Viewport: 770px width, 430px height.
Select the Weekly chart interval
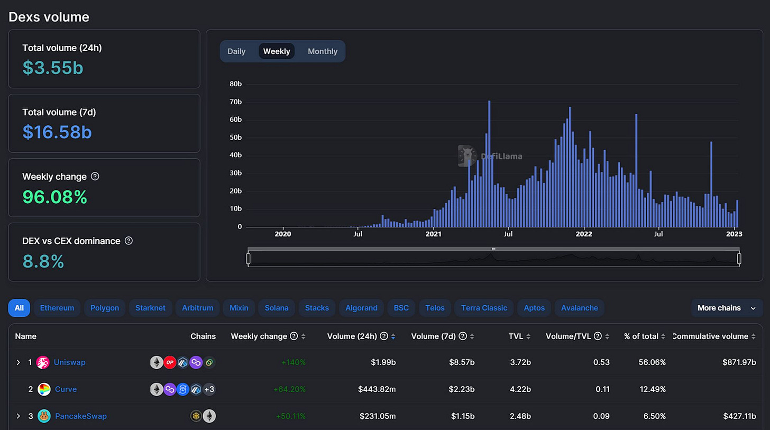[x=277, y=51]
